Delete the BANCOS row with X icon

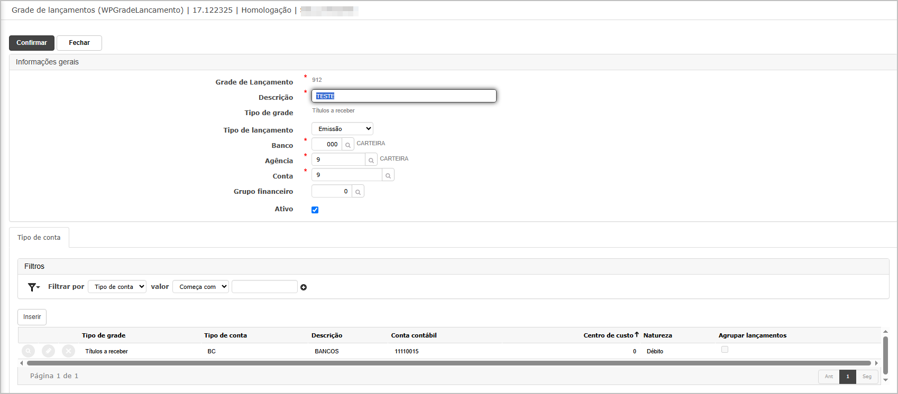(x=68, y=351)
